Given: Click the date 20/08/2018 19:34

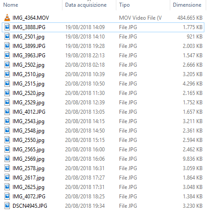Looking at the screenshot, I should click(85, 206).
